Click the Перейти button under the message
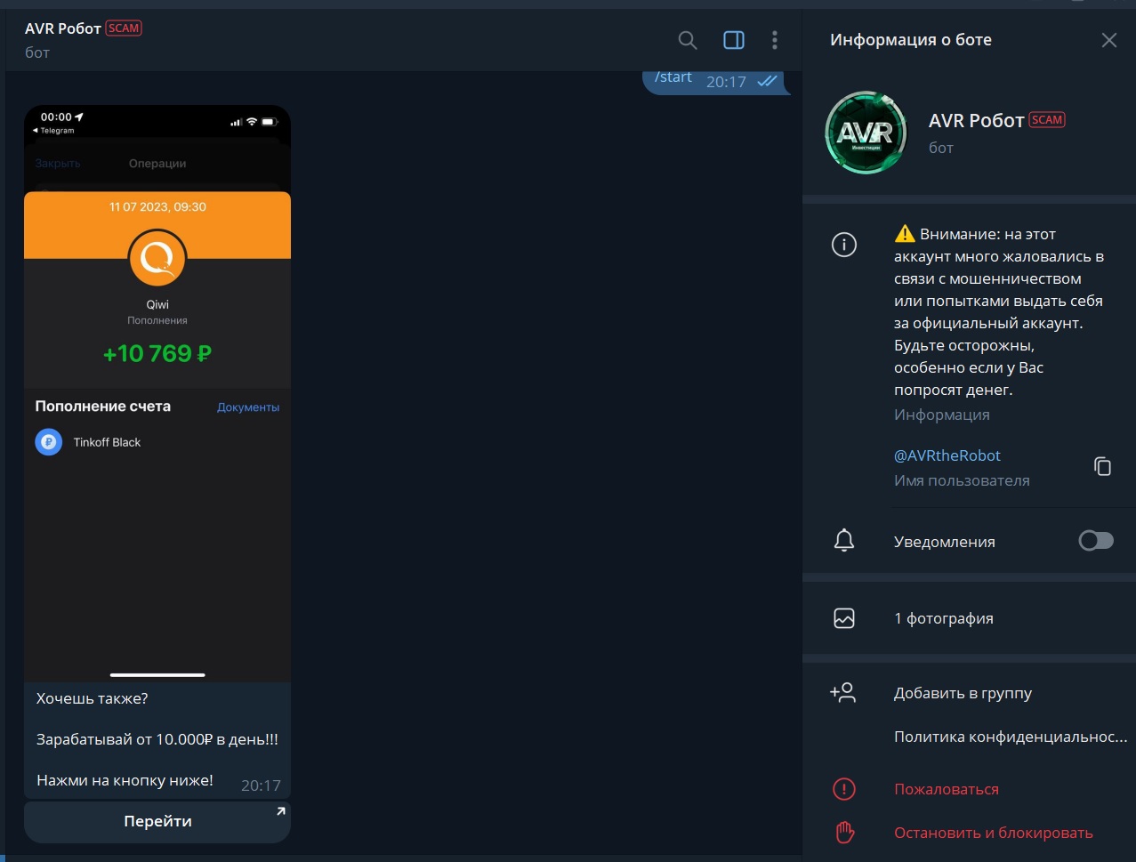Screen dimensions: 1136x862 157,822
